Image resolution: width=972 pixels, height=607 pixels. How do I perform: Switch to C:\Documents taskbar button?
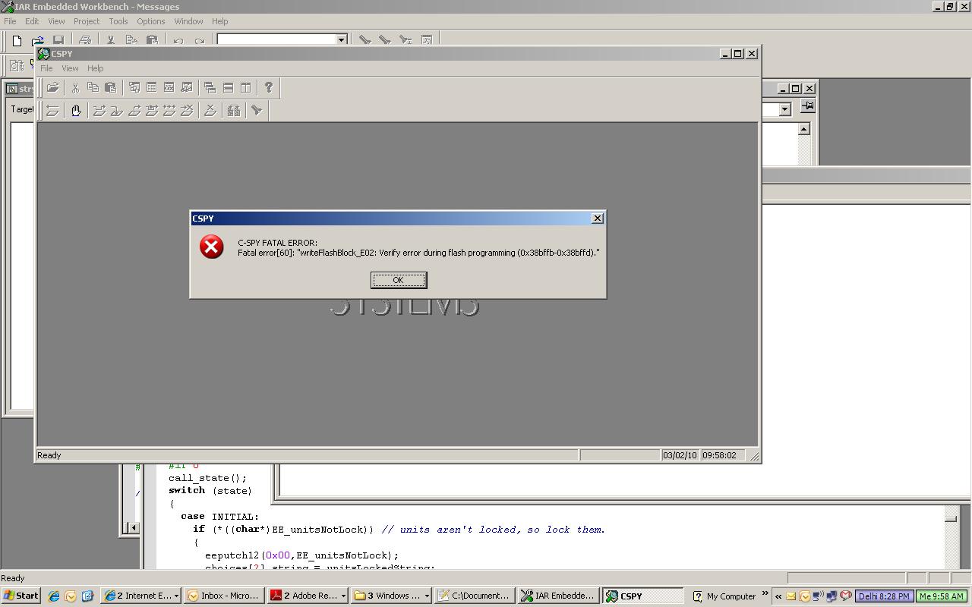474,596
